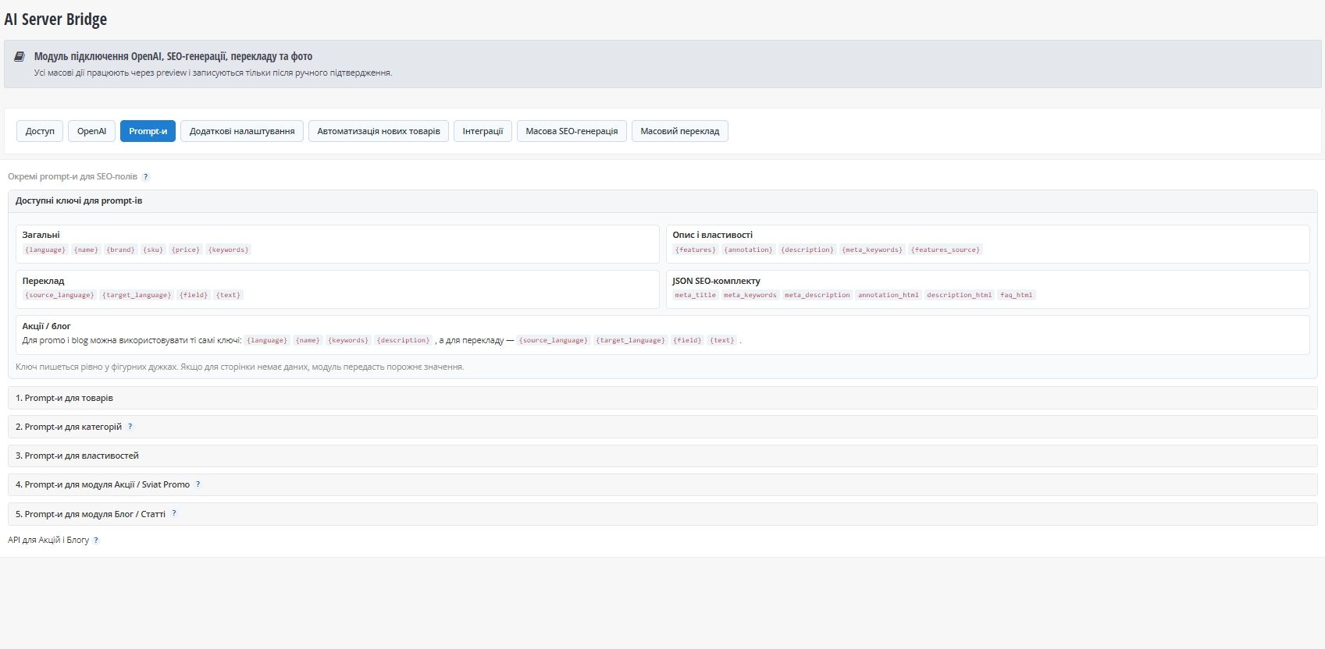Click the "Акції / блог" group heading
This screenshot has width=1325, height=649.
coord(47,326)
